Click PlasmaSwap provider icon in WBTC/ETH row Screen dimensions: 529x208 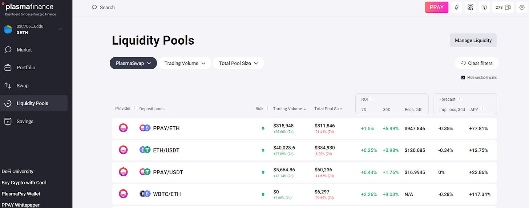coord(124,194)
